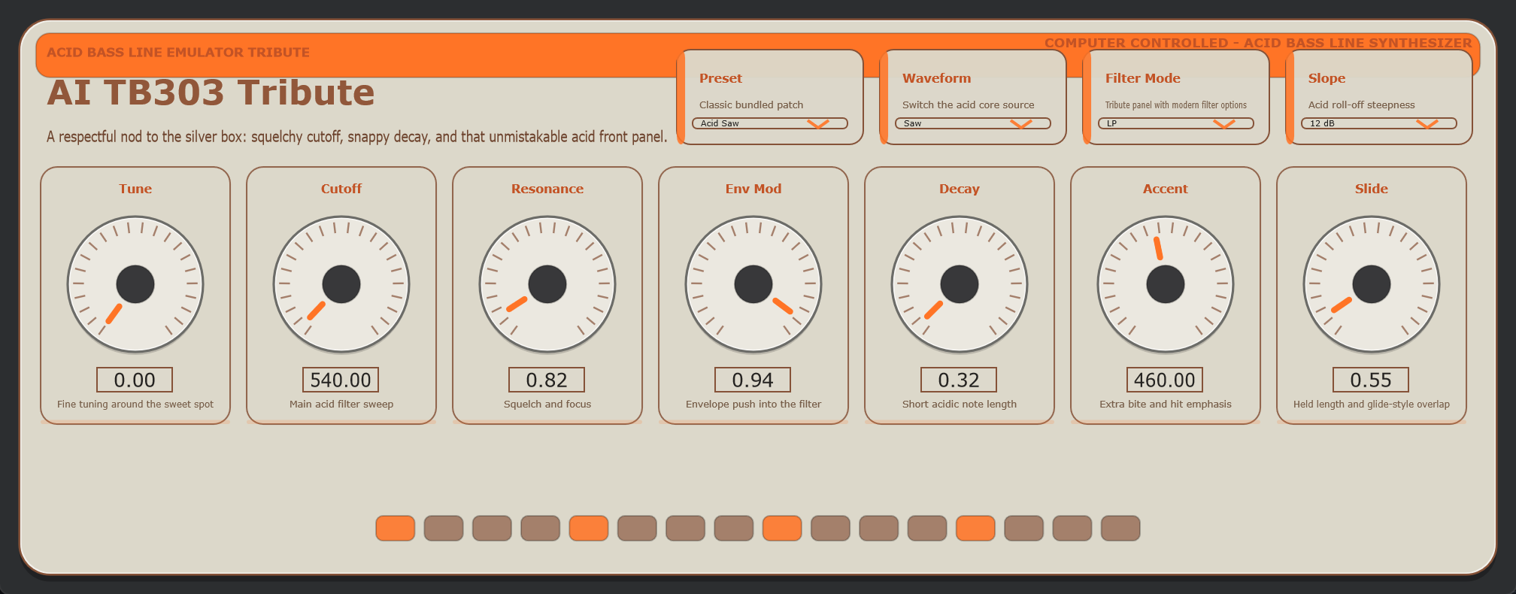The height and width of the screenshot is (594, 1516).
Task: Open the Filter Mode dropdown showing LP
Action: click(1175, 123)
